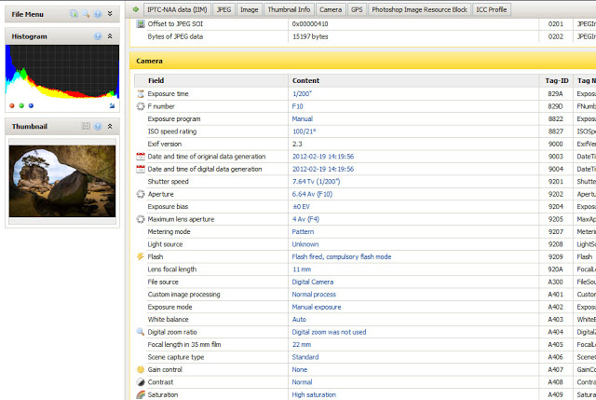Open the ICC Profile tab
The image size is (596, 400).
click(x=491, y=9)
